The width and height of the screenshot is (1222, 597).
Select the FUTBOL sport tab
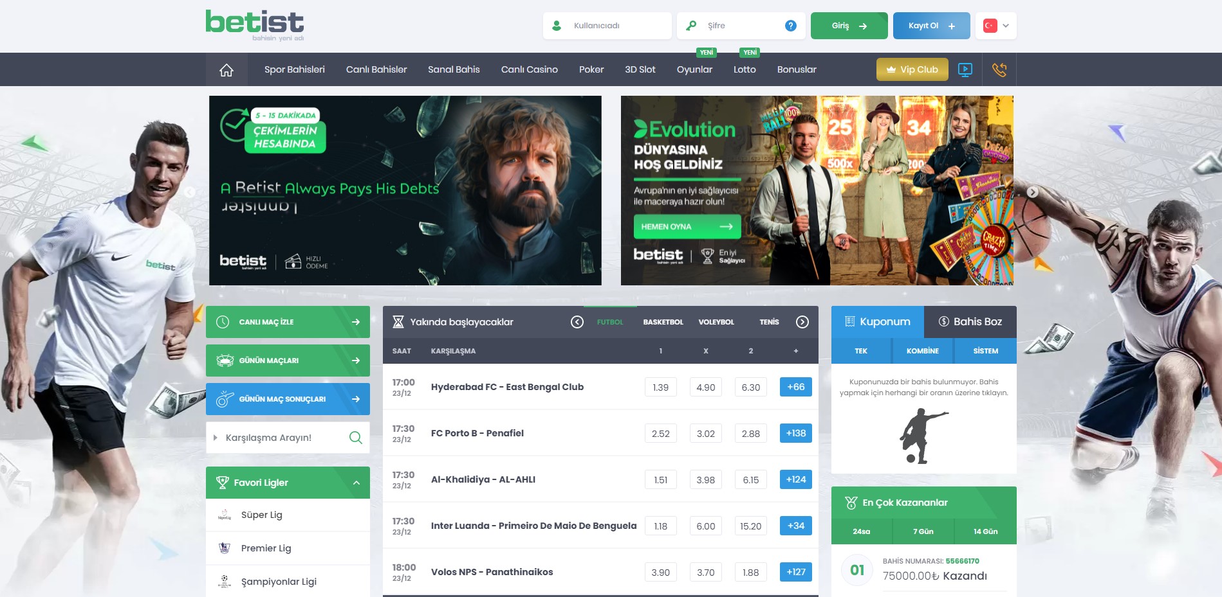[610, 322]
